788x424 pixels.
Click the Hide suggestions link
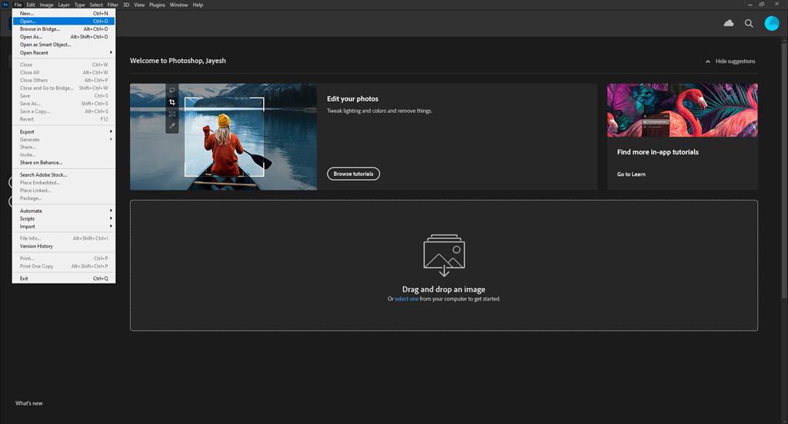735,61
